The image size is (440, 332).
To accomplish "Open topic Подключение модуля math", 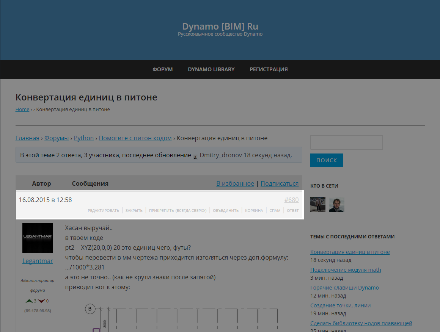I will coord(346,270).
